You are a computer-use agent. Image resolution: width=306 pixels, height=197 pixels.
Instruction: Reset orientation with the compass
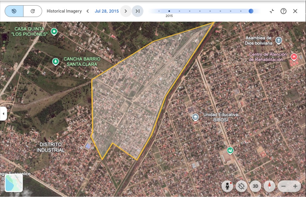coord(269,186)
